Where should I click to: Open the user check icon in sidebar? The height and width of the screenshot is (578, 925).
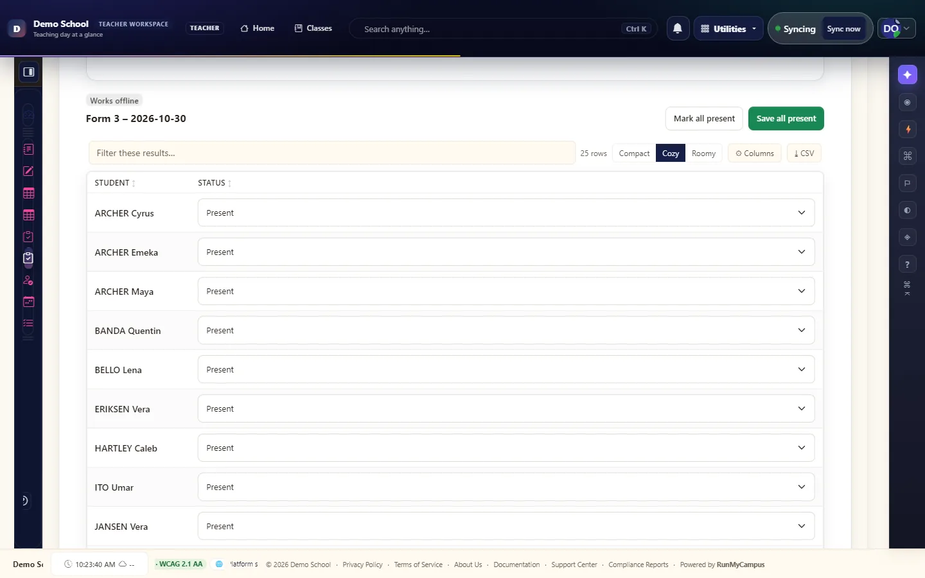pos(28,280)
